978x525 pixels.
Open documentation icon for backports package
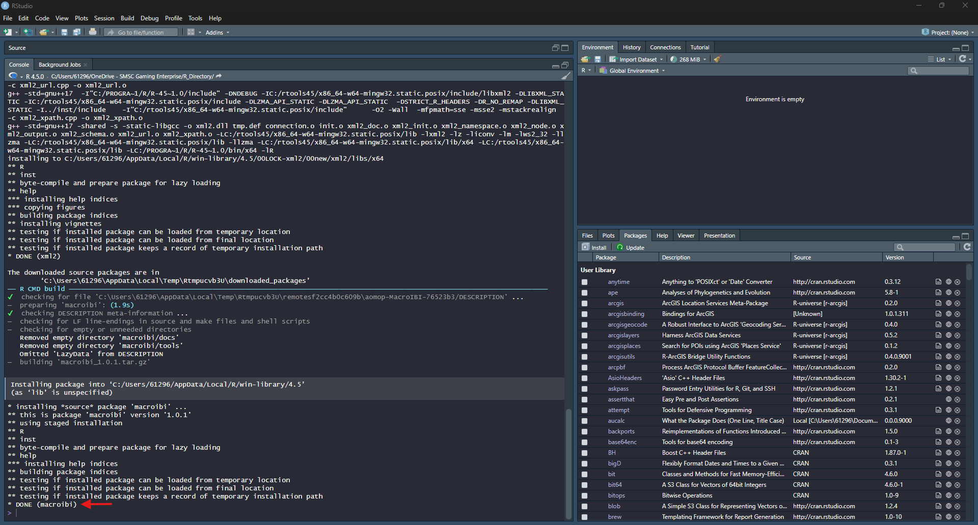tap(938, 431)
